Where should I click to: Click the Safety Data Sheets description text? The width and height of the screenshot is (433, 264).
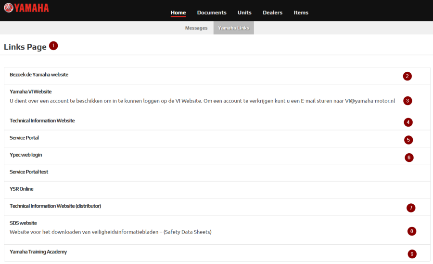pyautogui.click(x=111, y=232)
